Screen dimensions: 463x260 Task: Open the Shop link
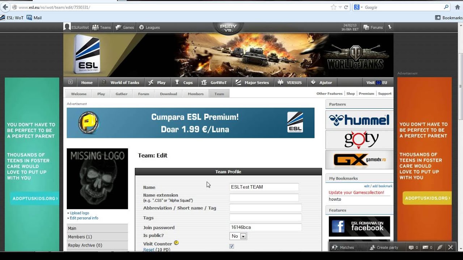tap(351, 94)
